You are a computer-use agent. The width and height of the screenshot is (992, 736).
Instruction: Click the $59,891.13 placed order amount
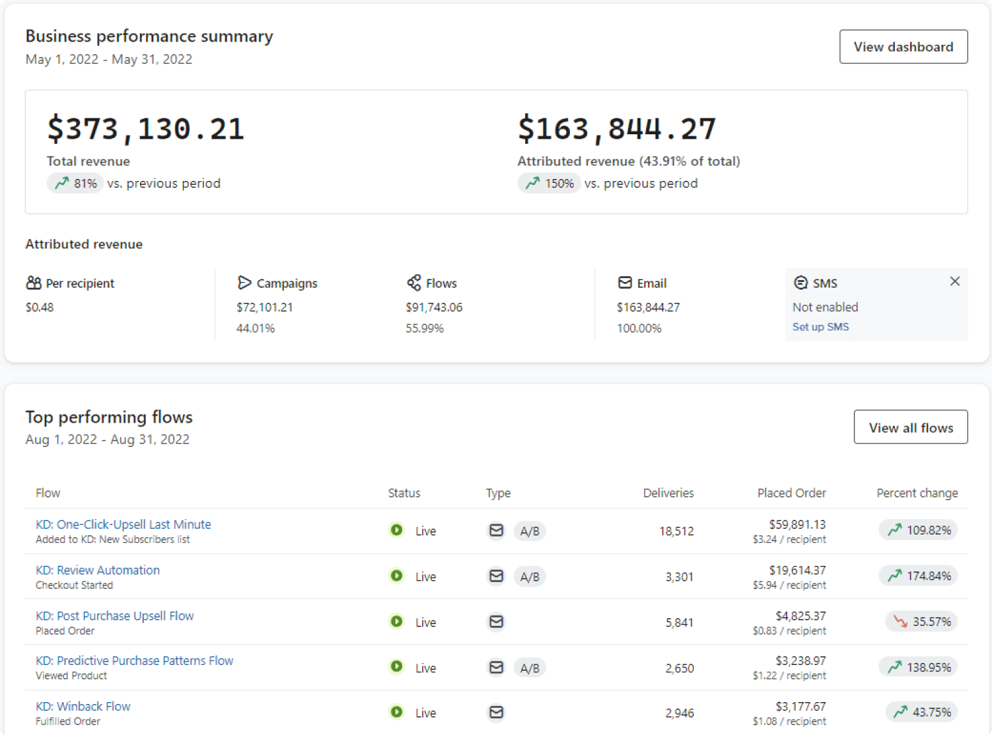pos(798,524)
